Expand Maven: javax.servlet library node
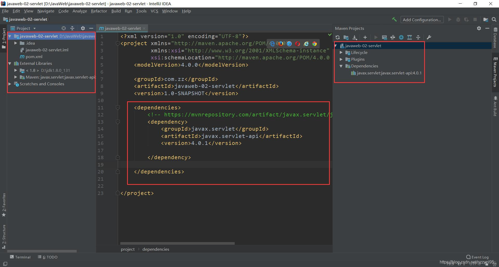 tap(16, 77)
